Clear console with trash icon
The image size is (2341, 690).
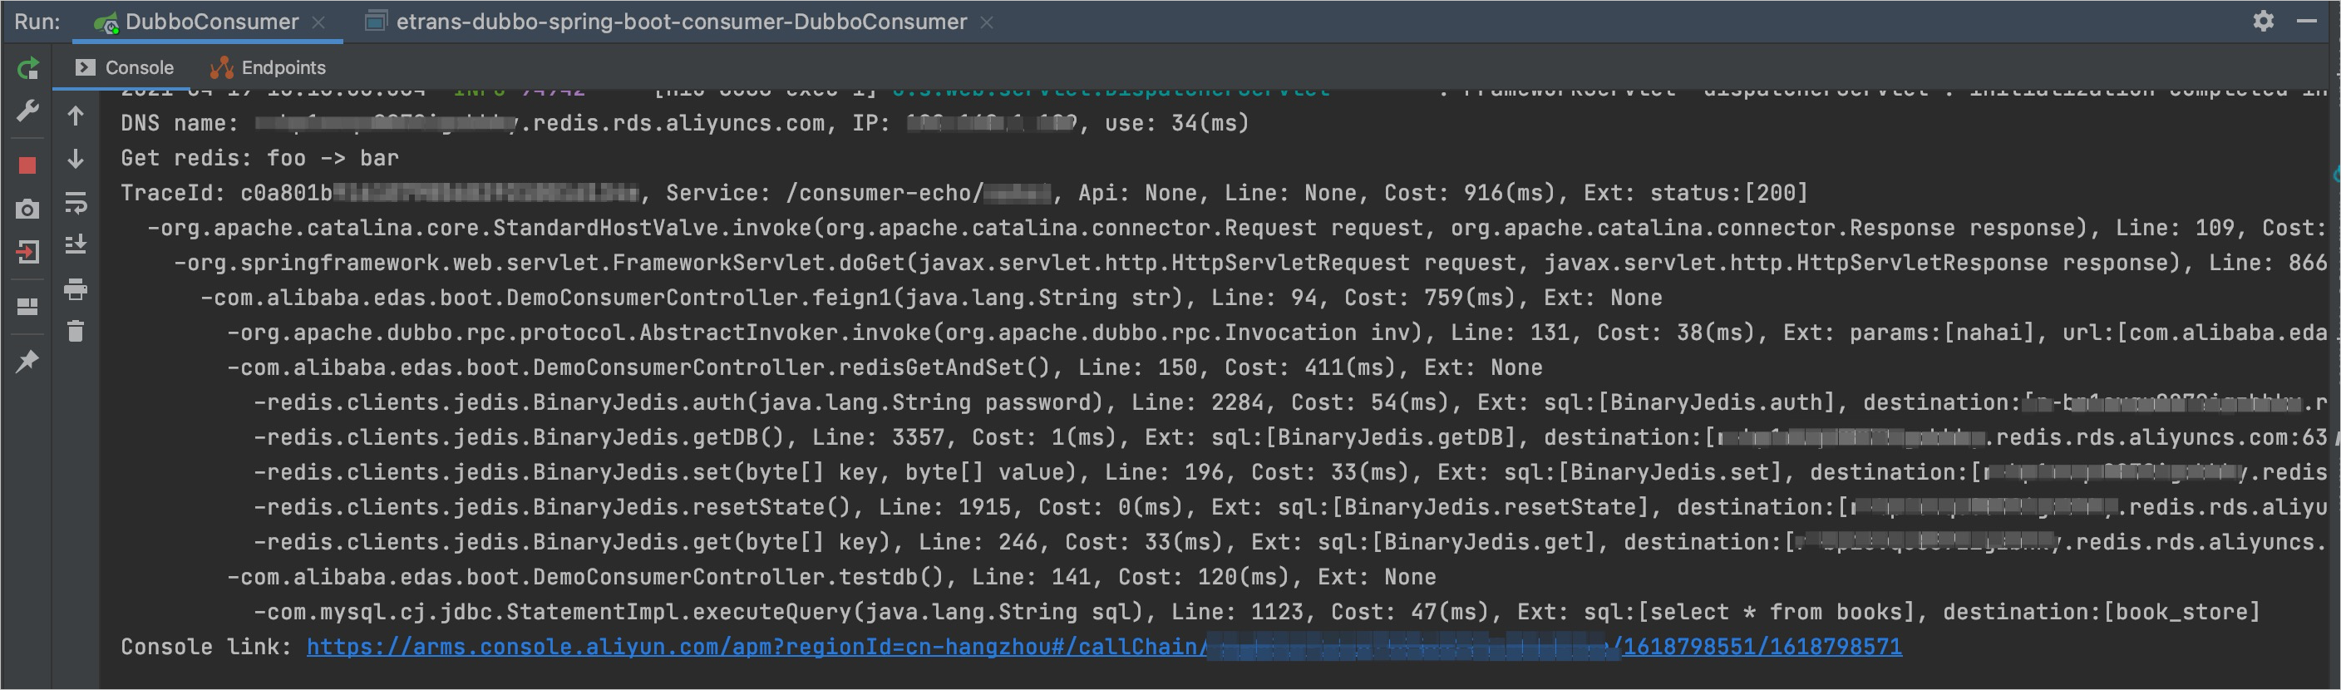76,332
